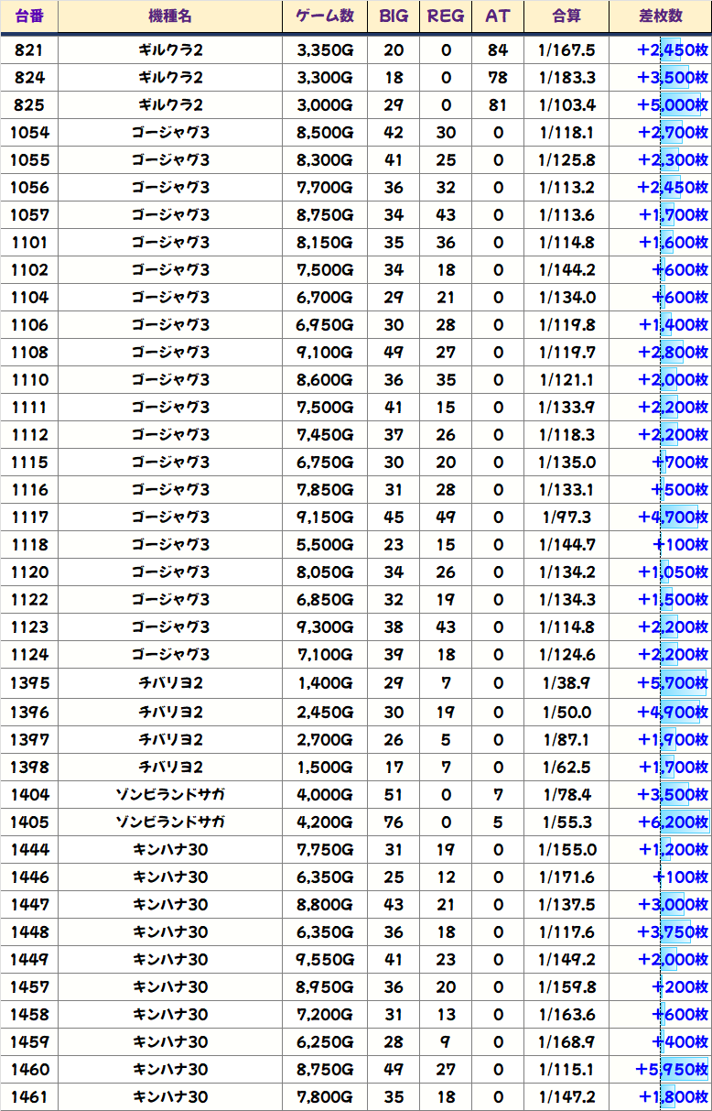Screen dimensions: 712x1111
Task: Click the 合算 column header
Action: (566, 16)
